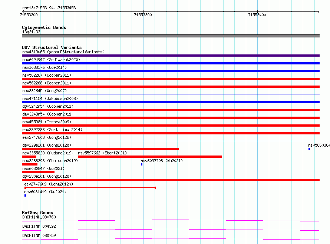Click the DGV Structural Variants track title
This screenshot has width=330, height=244.
coord(52,47)
